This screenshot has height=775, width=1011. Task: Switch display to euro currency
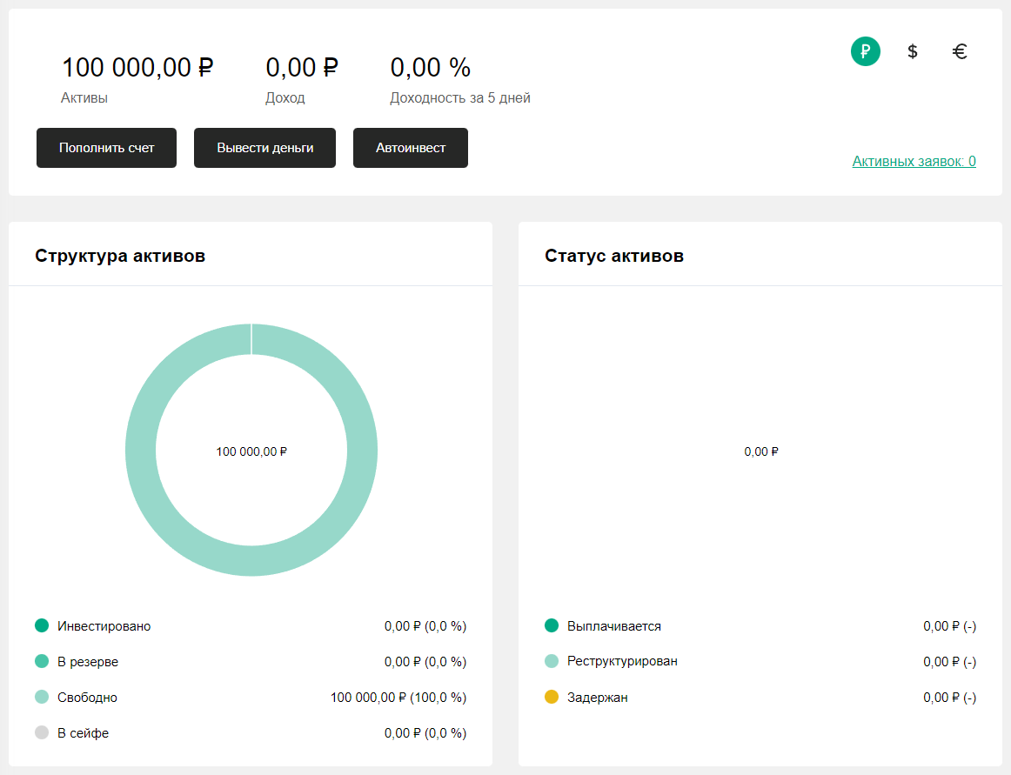tap(960, 51)
